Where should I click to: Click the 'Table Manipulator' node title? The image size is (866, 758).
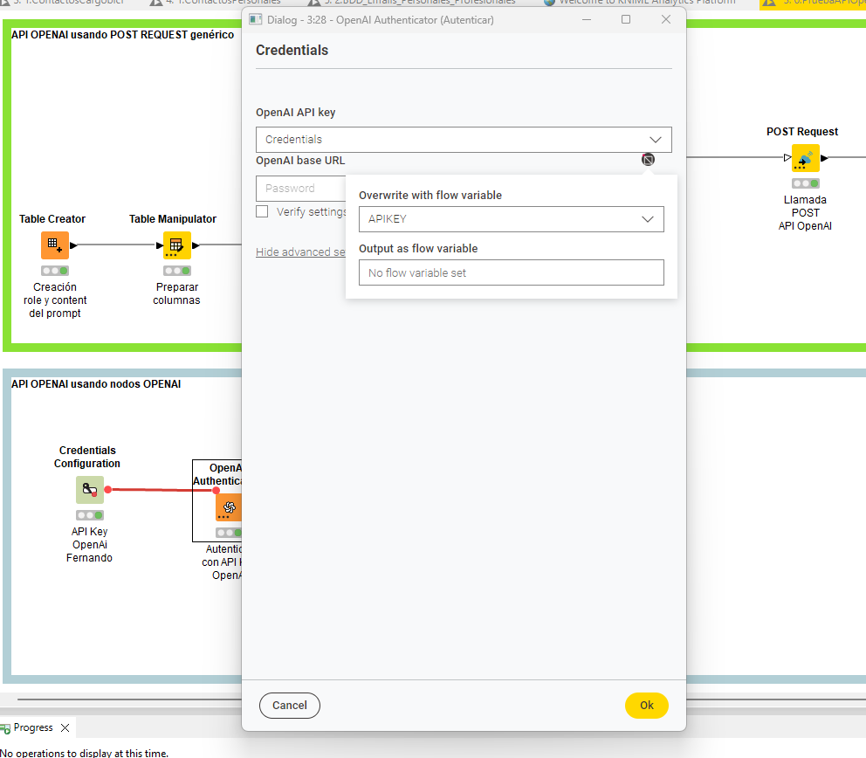point(173,219)
